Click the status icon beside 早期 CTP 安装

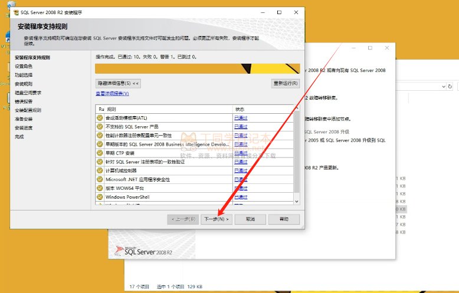[100, 153]
